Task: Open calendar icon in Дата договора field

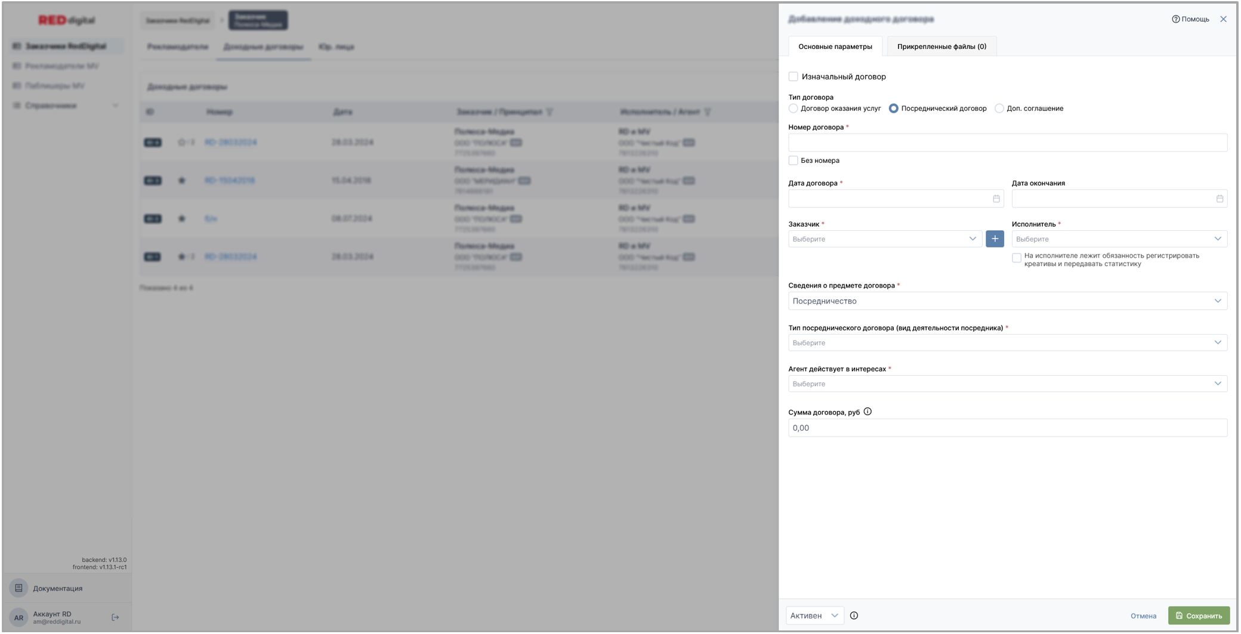Action: point(996,199)
